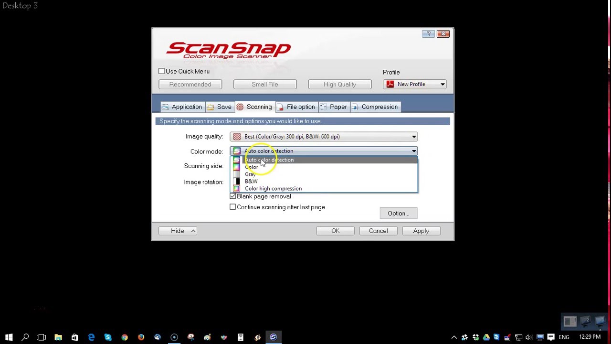Open taskbar Search
The image size is (611, 344).
coord(25,337)
